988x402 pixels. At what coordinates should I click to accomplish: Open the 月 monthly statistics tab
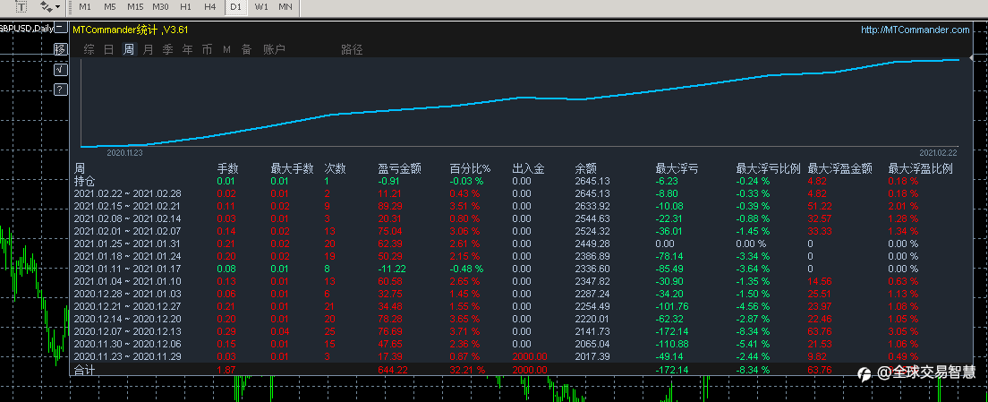[x=148, y=50]
